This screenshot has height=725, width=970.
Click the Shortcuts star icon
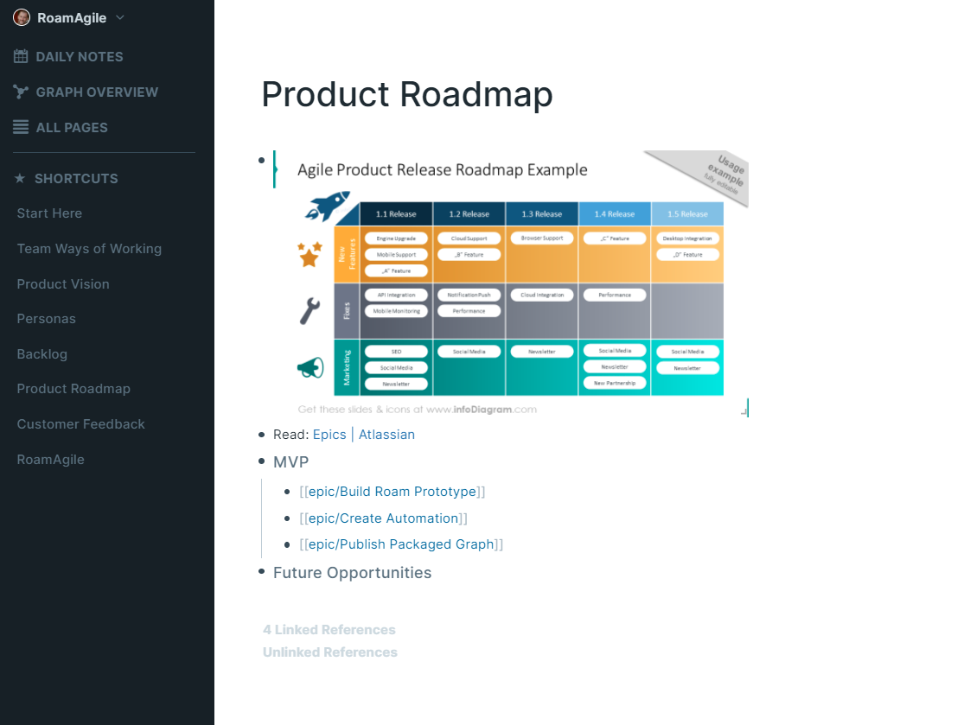click(19, 178)
